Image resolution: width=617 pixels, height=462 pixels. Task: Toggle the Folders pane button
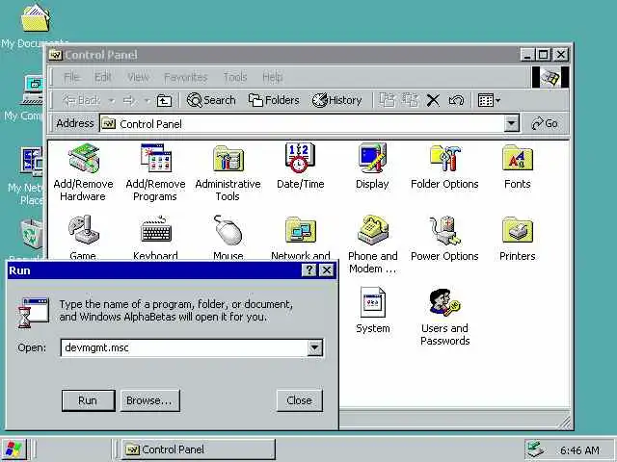(274, 100)
